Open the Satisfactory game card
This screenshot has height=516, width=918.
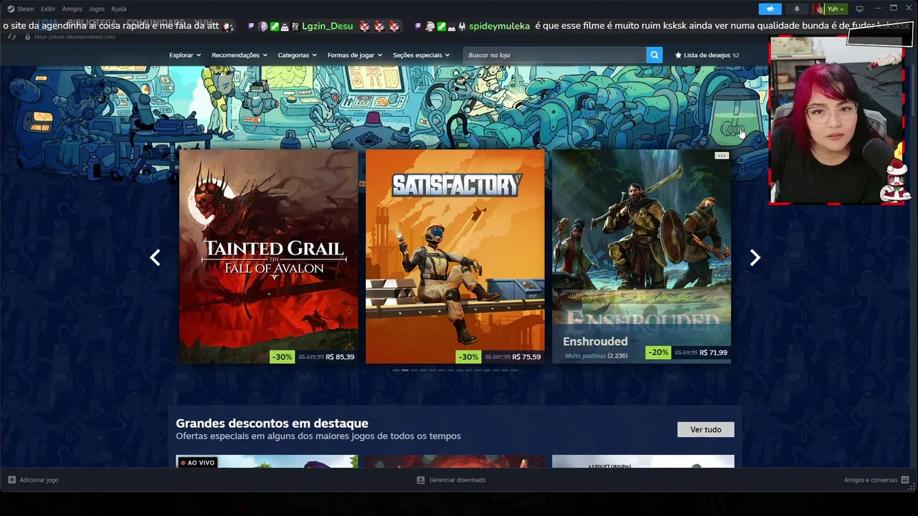tap(455, 257)
